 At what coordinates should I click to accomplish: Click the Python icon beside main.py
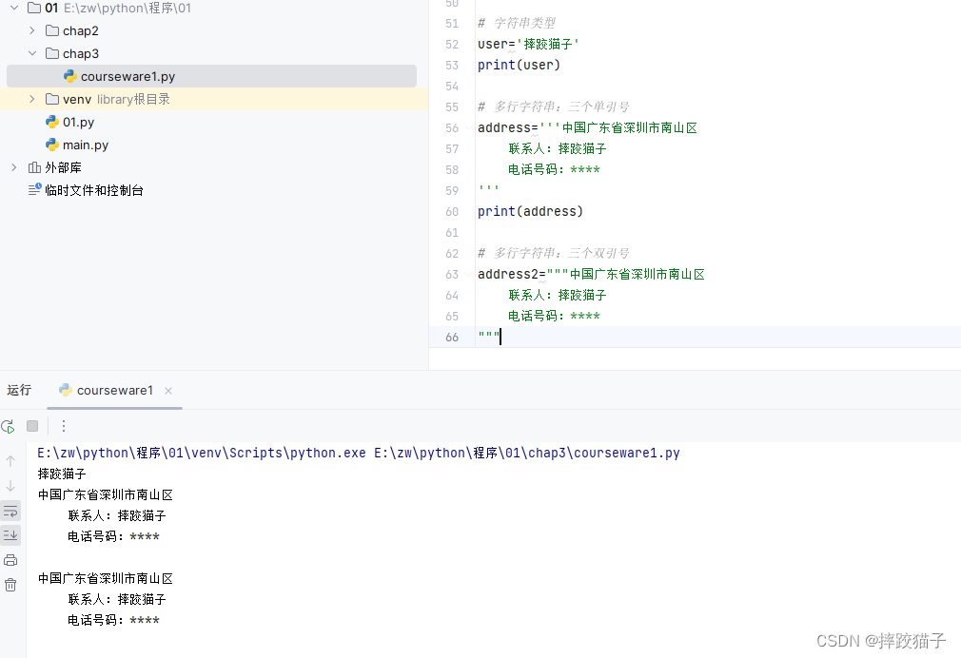point(52,145)
